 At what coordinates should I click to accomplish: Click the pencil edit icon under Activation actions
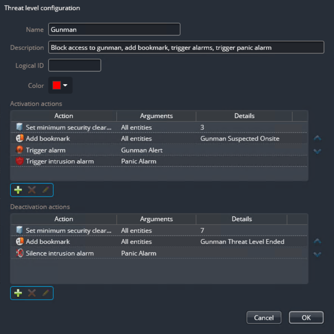click(x=45, y=190)
